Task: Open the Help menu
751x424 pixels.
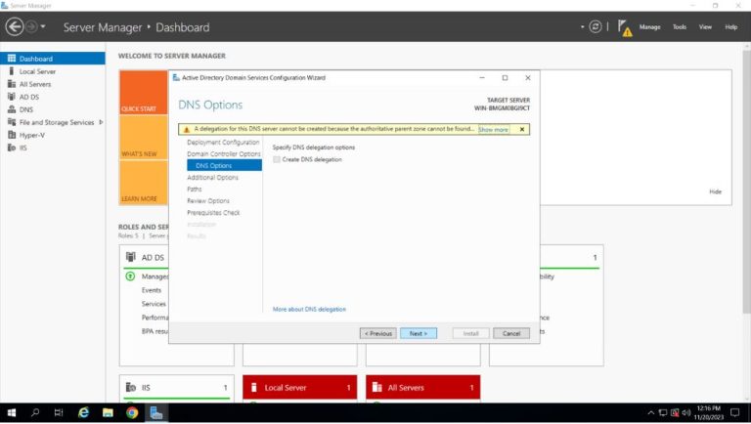Action: point(730,26)
